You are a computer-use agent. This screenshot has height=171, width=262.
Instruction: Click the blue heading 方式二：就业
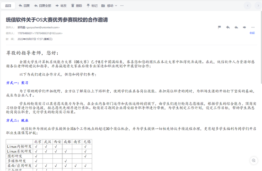[17, 120]
